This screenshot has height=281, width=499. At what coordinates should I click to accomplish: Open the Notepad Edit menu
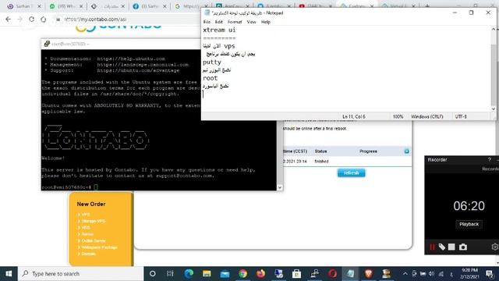218,22
